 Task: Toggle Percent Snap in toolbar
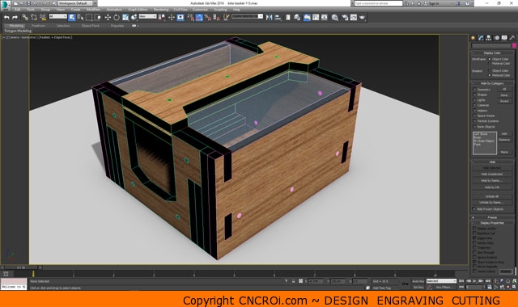tap(207, 18)
